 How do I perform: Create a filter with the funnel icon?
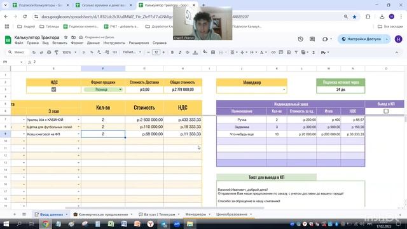pyautogui.click(x=296, y=52)
